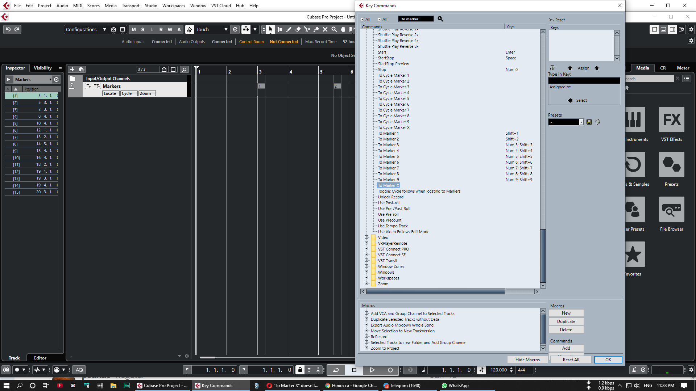The height and width of the screenshot is (391, 696).
Task: Switch to the Visibility tab
Action: (42, 68)
